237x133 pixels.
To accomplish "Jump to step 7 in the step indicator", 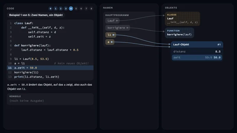I will coord(86,9).
